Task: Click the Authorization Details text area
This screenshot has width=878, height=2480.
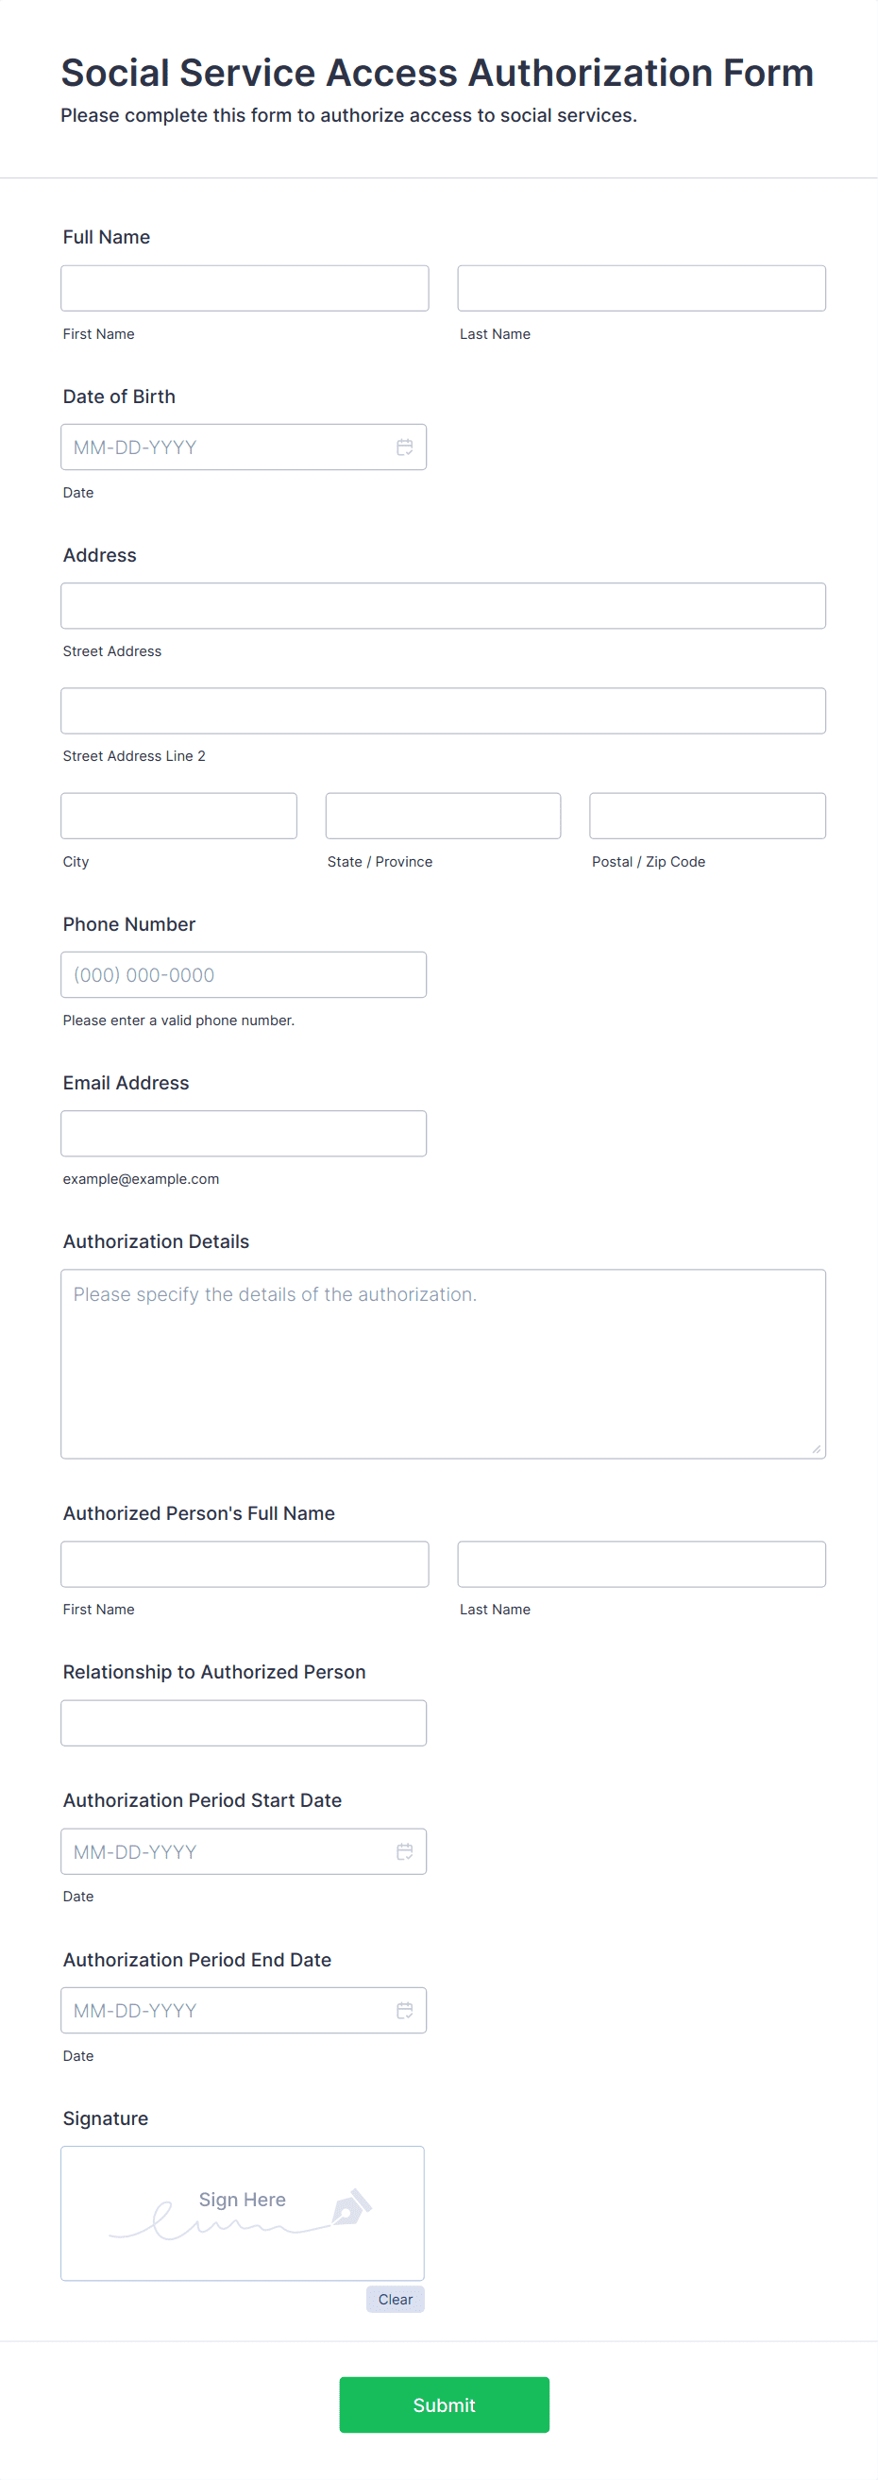Action: tap(443, 1362)
